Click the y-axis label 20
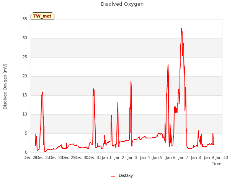Viewport: 245px width, 183px height. (x=24, y=76)
